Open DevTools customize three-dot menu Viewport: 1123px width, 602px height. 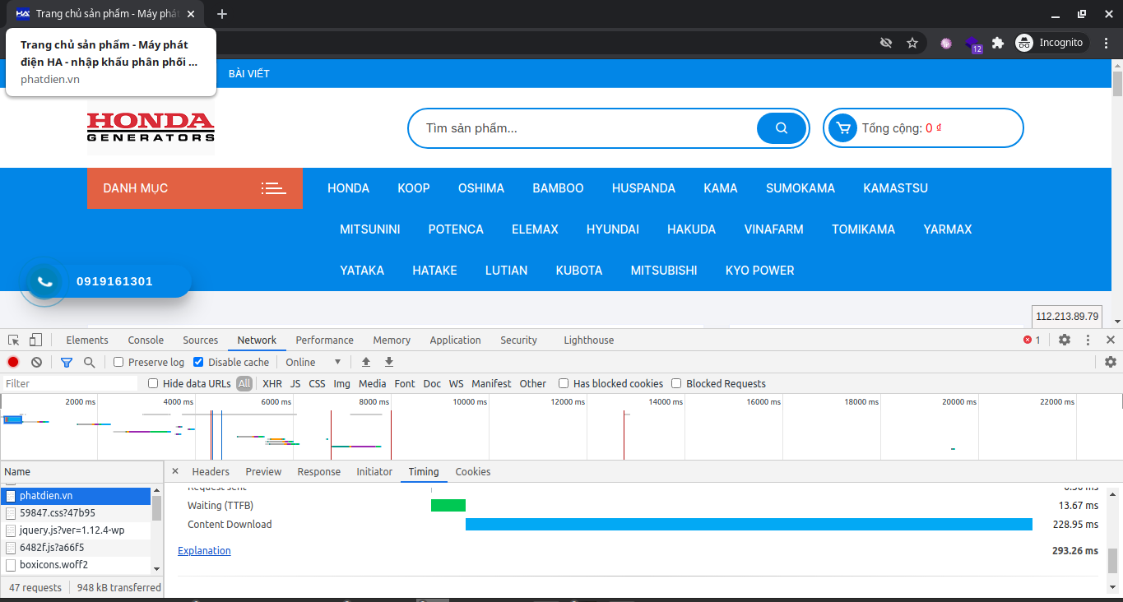coord(1088,340)
